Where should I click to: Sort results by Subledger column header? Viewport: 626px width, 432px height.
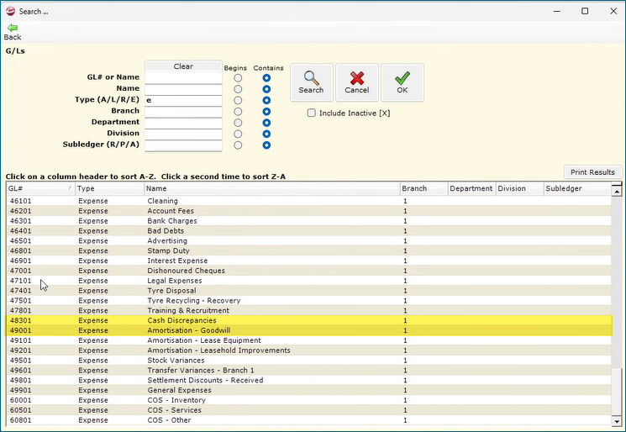577,188
